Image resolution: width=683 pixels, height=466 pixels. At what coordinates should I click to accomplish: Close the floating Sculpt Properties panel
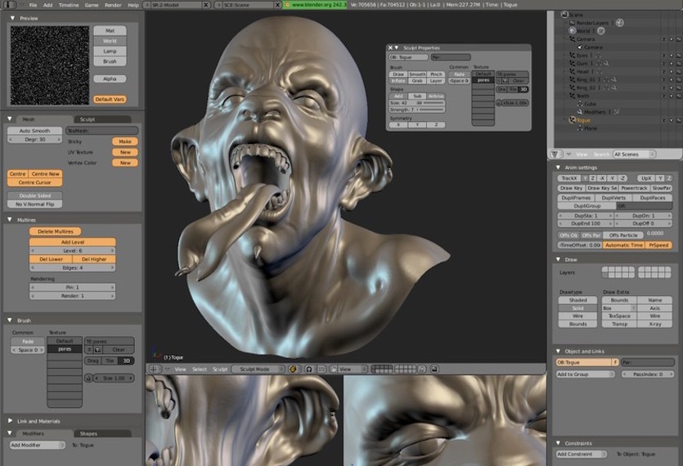[391, 48]
